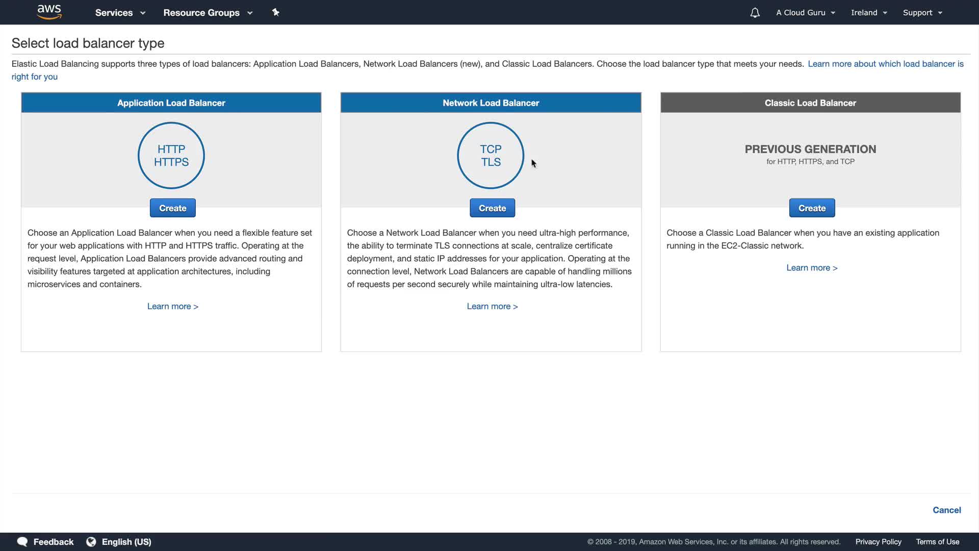
Task: Create a Classic Load Balancer
Action: click(812, 208)
